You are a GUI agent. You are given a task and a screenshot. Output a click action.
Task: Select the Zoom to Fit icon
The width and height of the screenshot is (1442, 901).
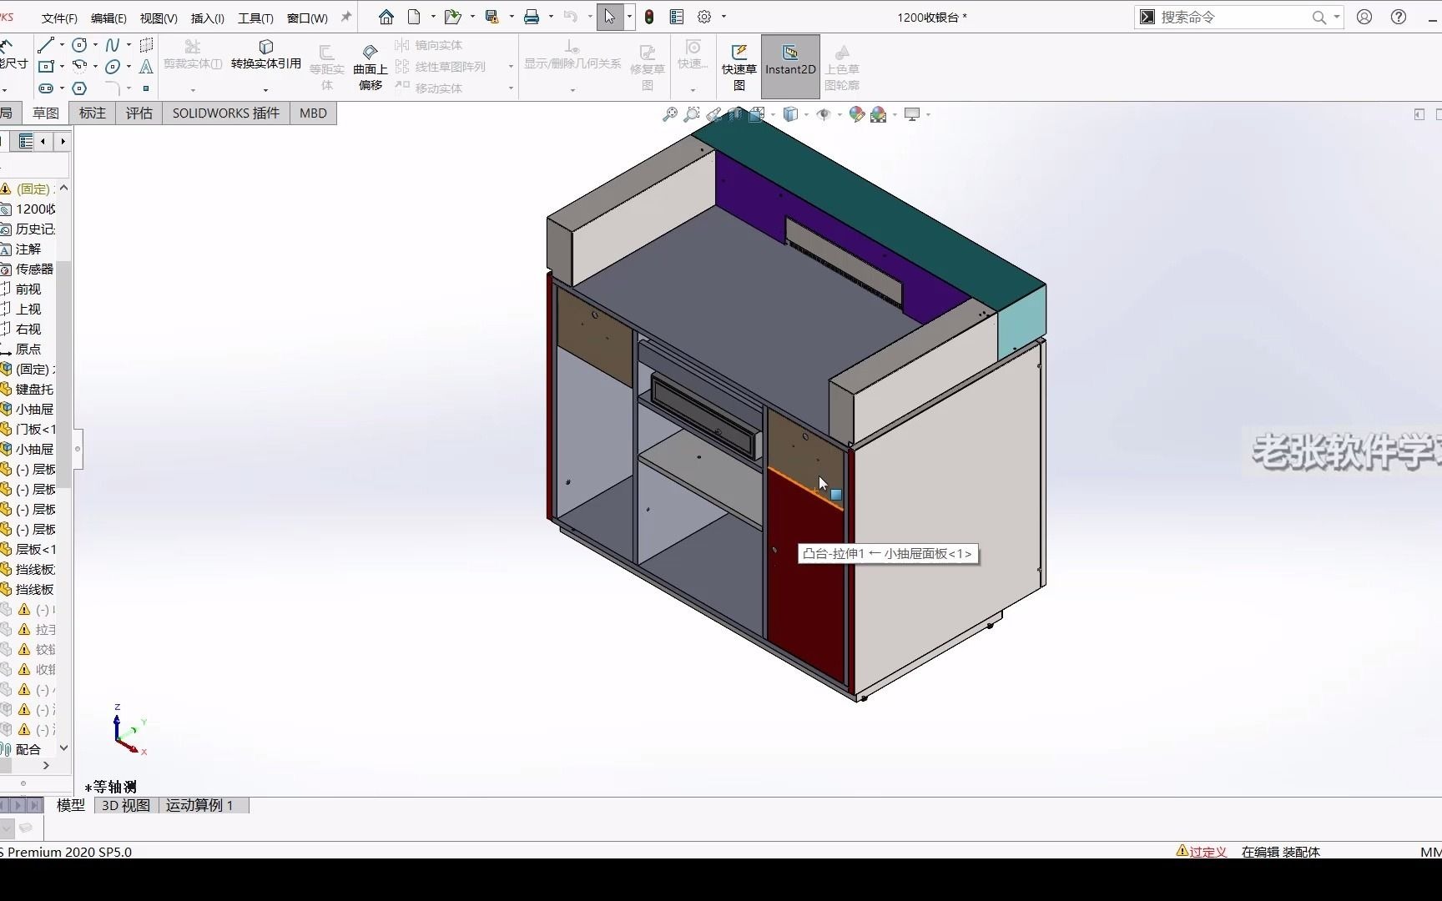coord(669,114)
